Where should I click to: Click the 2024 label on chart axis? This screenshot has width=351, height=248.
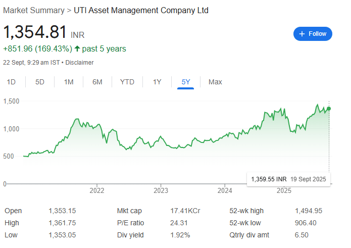pos(225,190)
